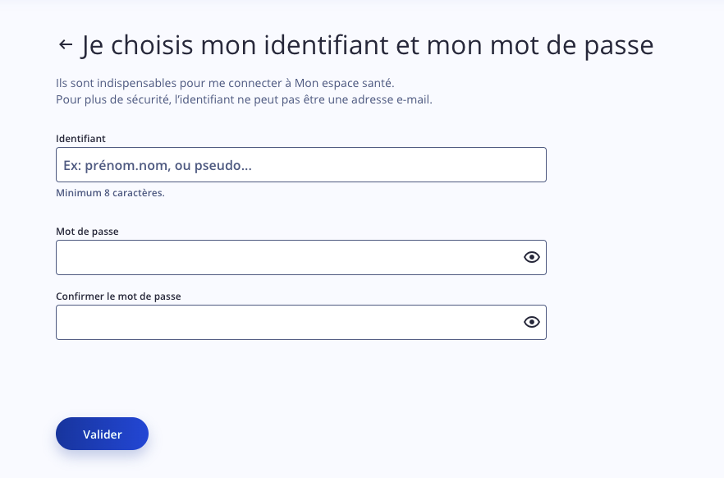The height and width of the screenshot is (478, 724).
Task: Select the Confirmer le mot de passe input
Action: click(x=301, y=322)
